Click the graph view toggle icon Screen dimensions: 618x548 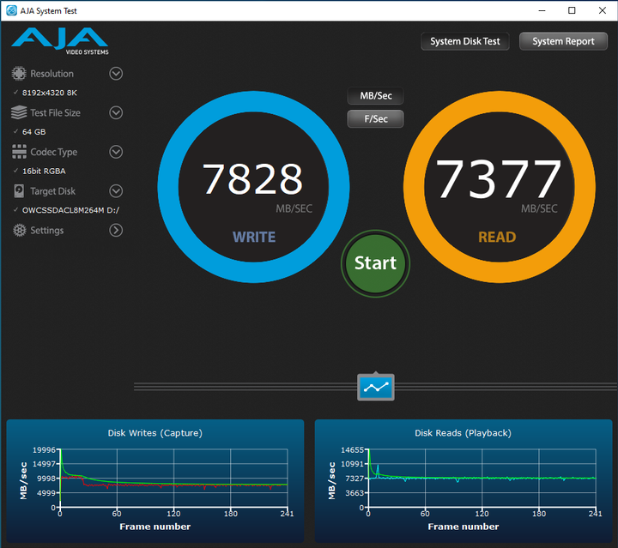pos(376,388)
